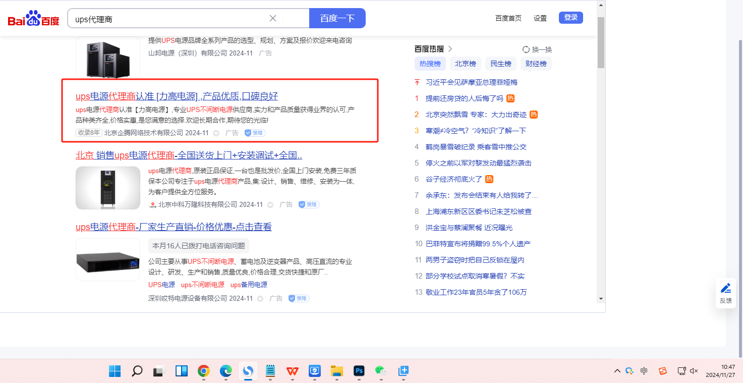Select the 财经榜 tab

536,64
